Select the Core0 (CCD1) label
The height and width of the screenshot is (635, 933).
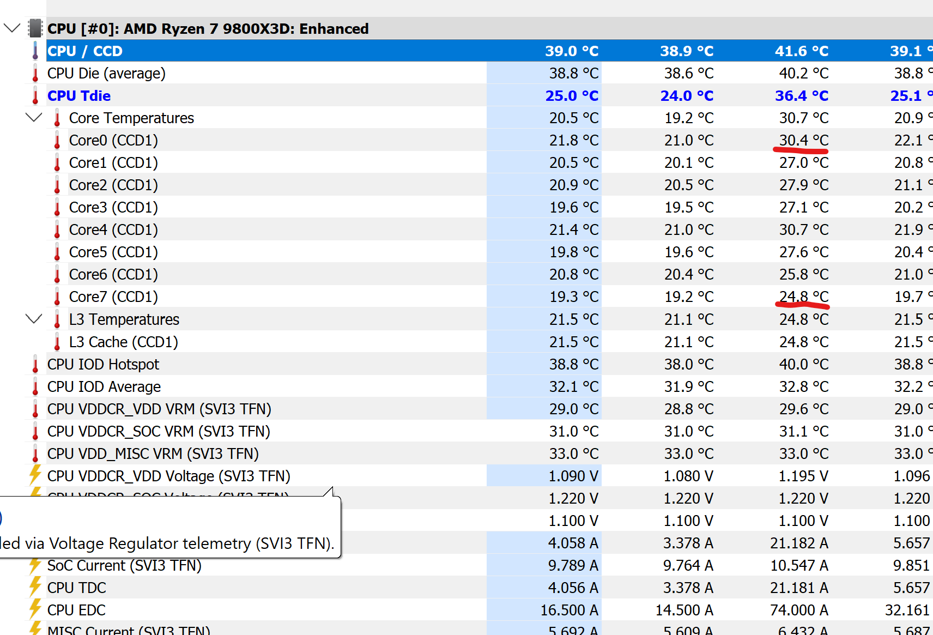tap(113, 140)
